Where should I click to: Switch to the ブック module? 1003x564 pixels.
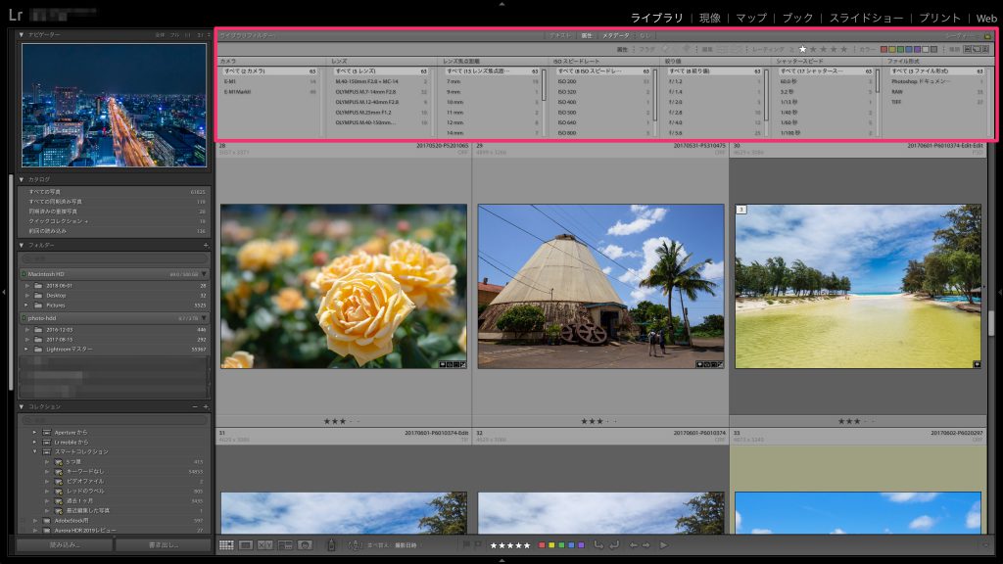click(x=798, y=18)
